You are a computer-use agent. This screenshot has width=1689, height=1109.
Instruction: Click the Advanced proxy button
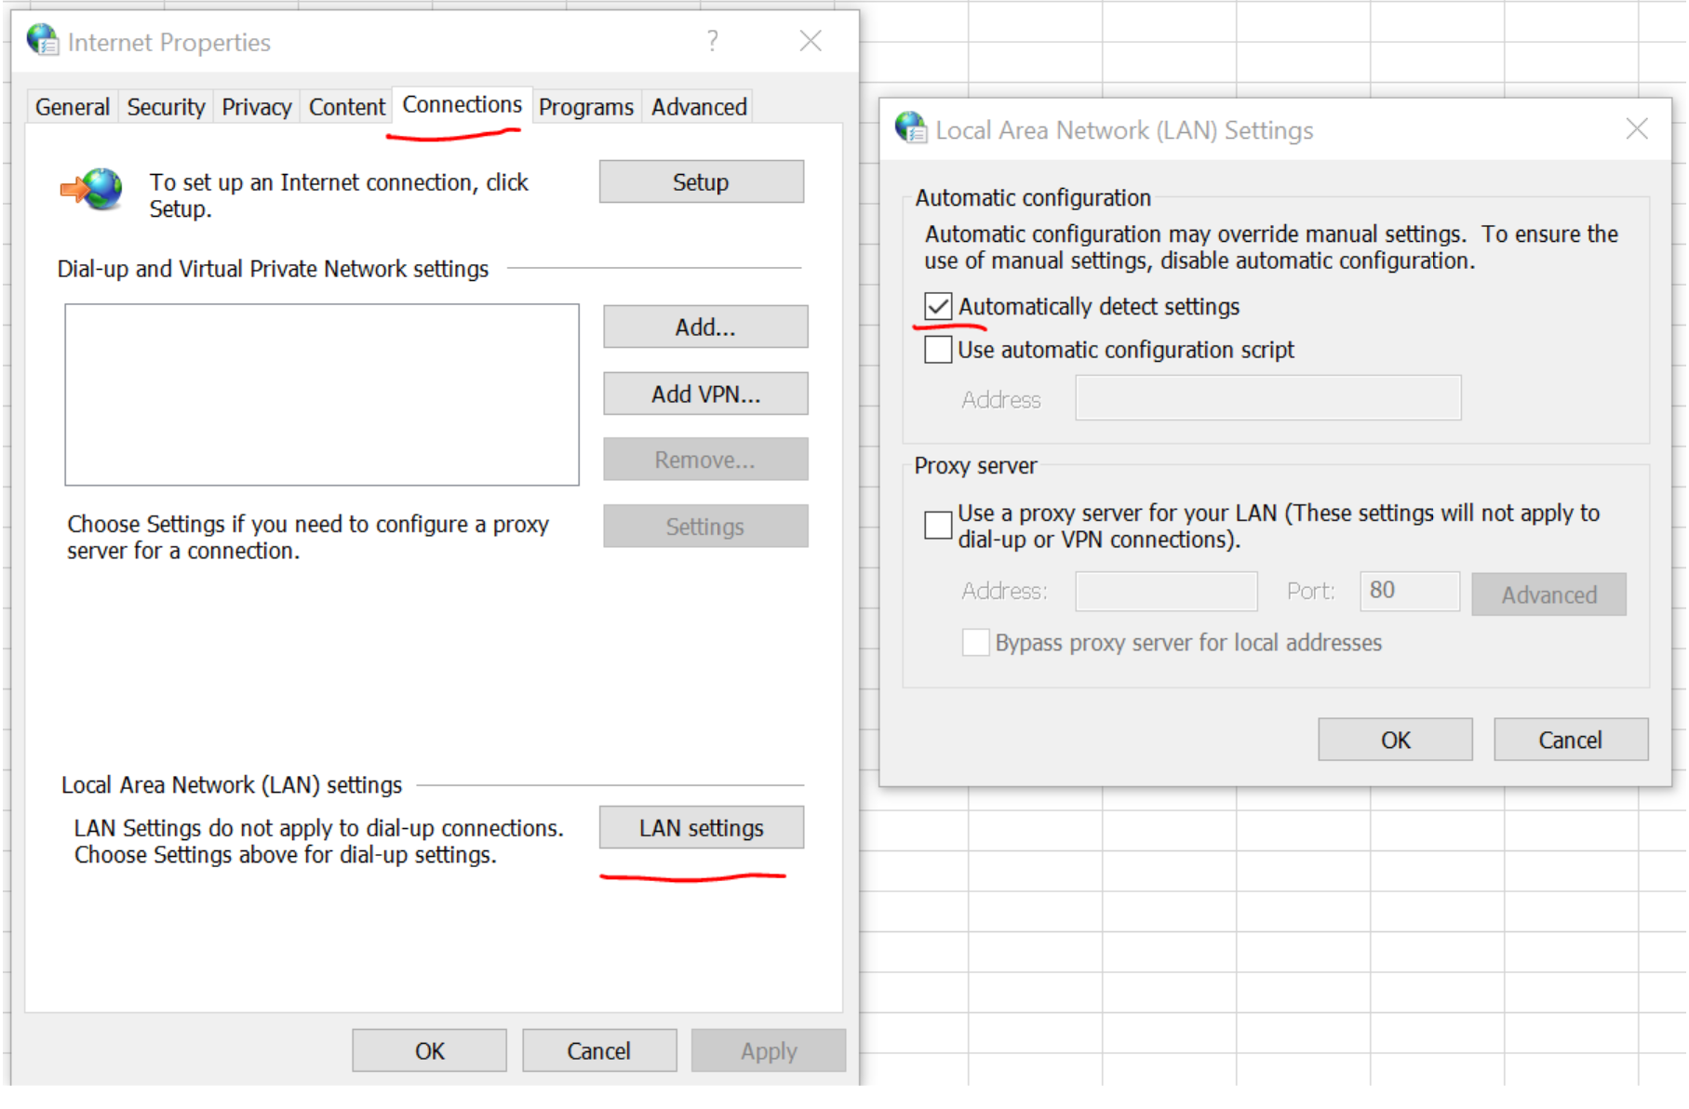click(x=1548, y=594)
